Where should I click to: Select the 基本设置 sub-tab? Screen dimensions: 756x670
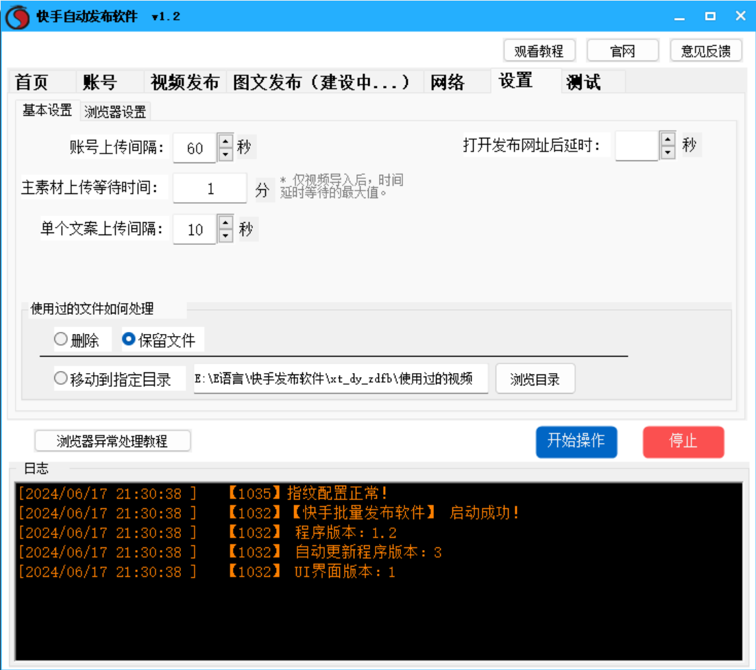47,110
